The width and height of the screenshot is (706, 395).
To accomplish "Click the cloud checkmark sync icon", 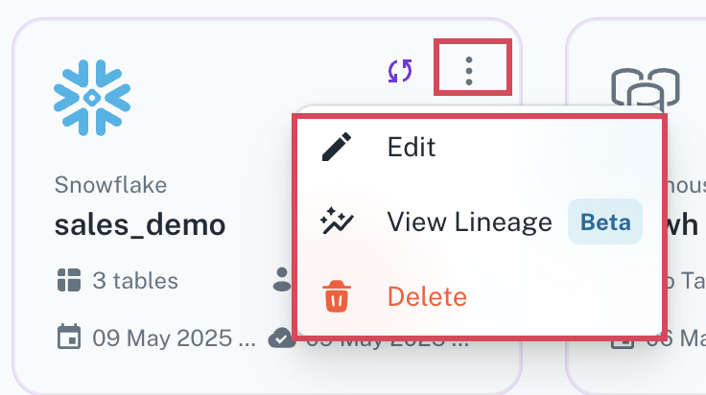I will (281, 337).
